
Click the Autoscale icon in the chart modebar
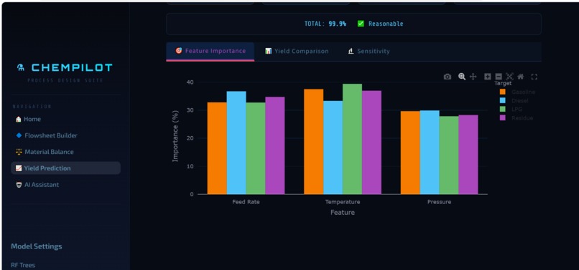[509, 77]
